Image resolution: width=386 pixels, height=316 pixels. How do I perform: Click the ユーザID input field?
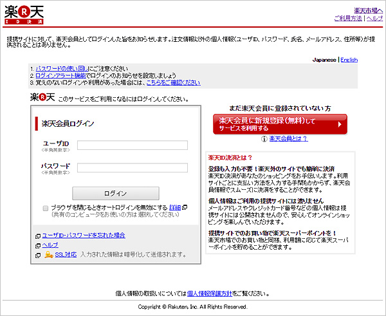(x=133, y=145)
